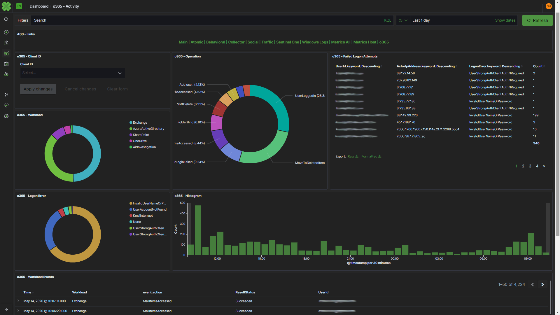Open the Behavioral dashboard link
Image resolution: width=560 pixels, height=315 pixels.
[x=216, y=42]
